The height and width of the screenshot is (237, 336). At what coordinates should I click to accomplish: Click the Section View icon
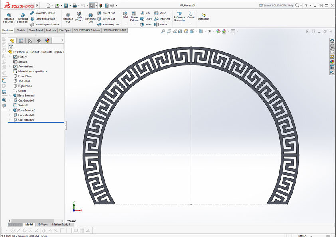(x=180, y=31)
